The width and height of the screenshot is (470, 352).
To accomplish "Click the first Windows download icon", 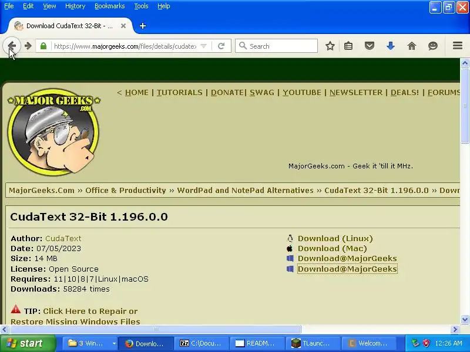I will [290, 258].
